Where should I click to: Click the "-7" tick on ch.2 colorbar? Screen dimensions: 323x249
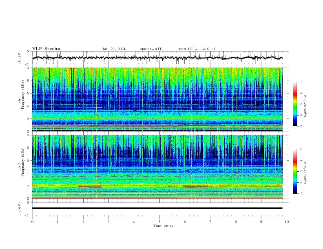coord(301,194)
